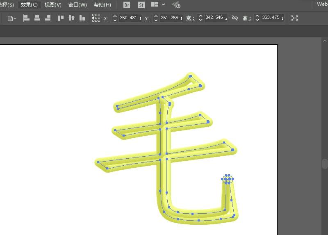
Task: Click the Y value field 261.255
Action: (171, 18)
